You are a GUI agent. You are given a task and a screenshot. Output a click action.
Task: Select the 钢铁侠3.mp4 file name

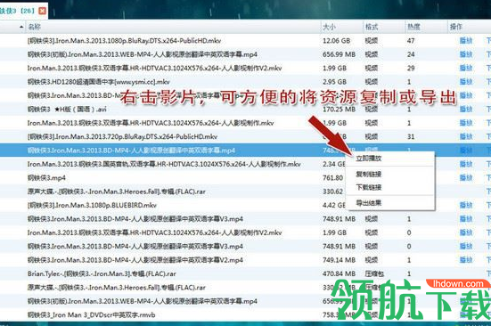point(46,178)
